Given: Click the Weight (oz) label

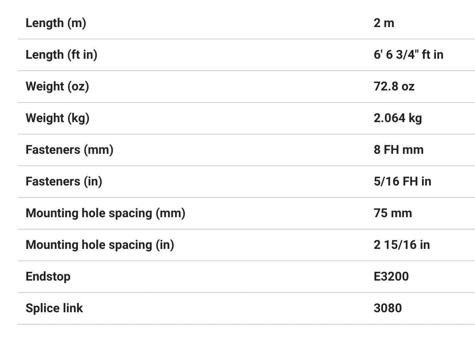Looking at the screenshot, I should (x=57, y=87).
